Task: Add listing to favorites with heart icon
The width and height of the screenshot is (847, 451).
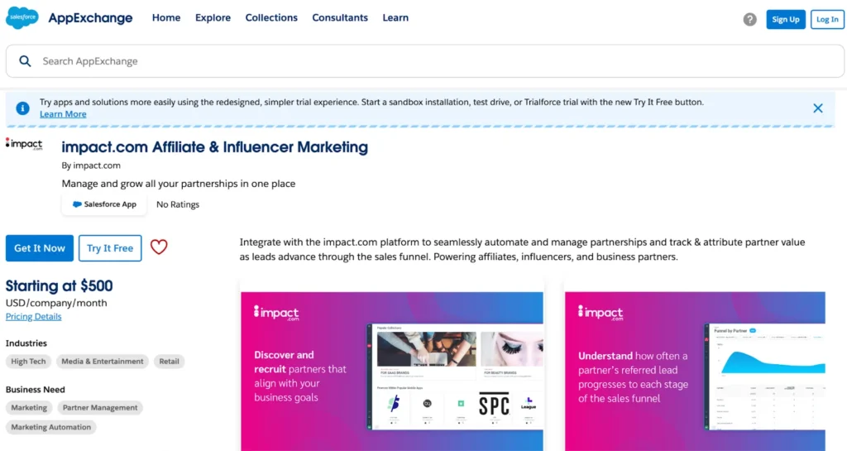Action: coord(159,247)
